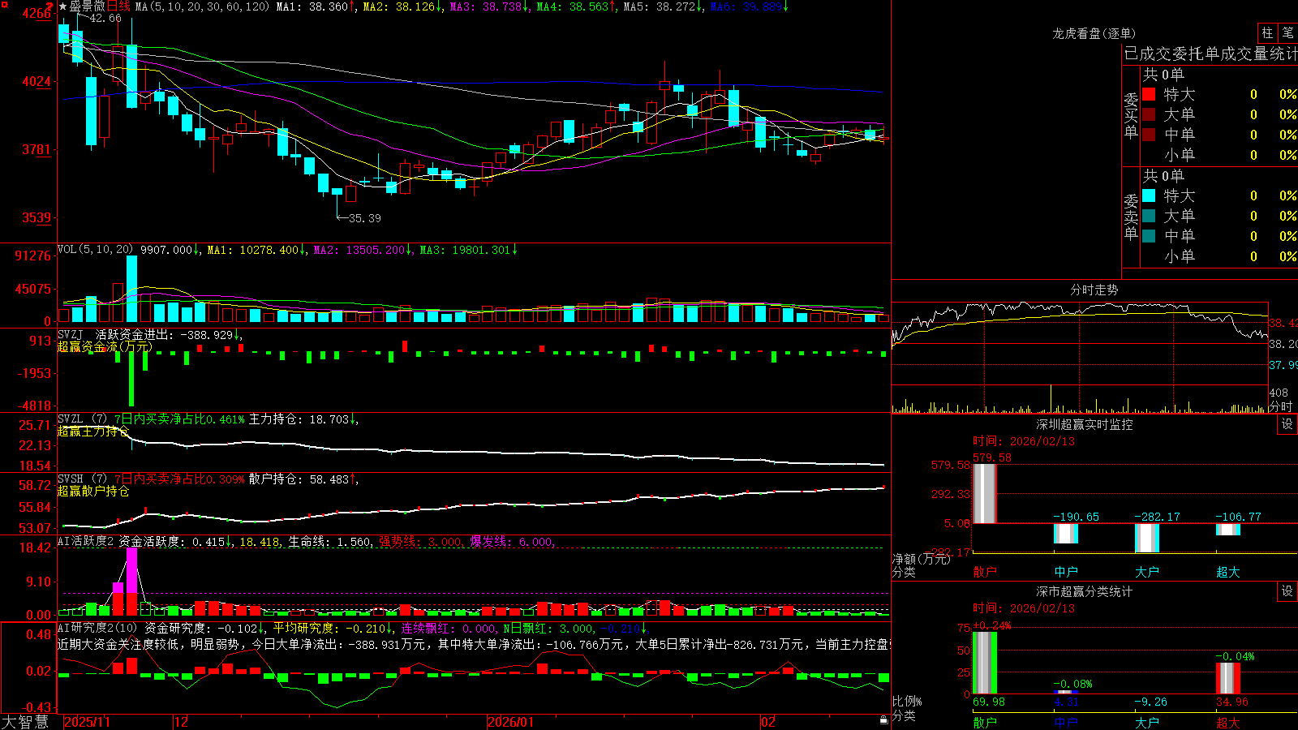The width and height of the screenshot is (1298, 730).
Task: Click the dark red 大单 buy-order swatch
Action: tap(1149, 114)
